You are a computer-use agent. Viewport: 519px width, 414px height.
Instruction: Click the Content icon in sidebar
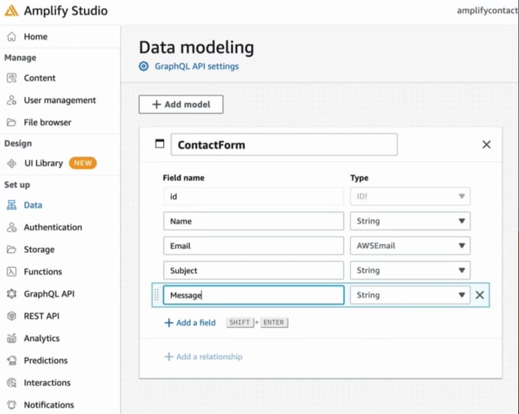12,78
